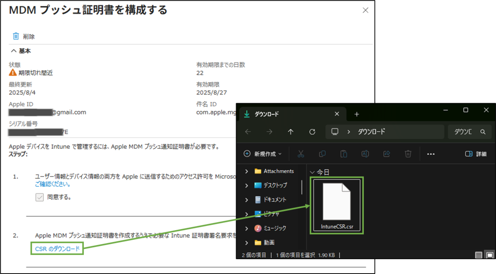Click the Rename icon in toolbar

pyautogui.click(x=365, y=154)
